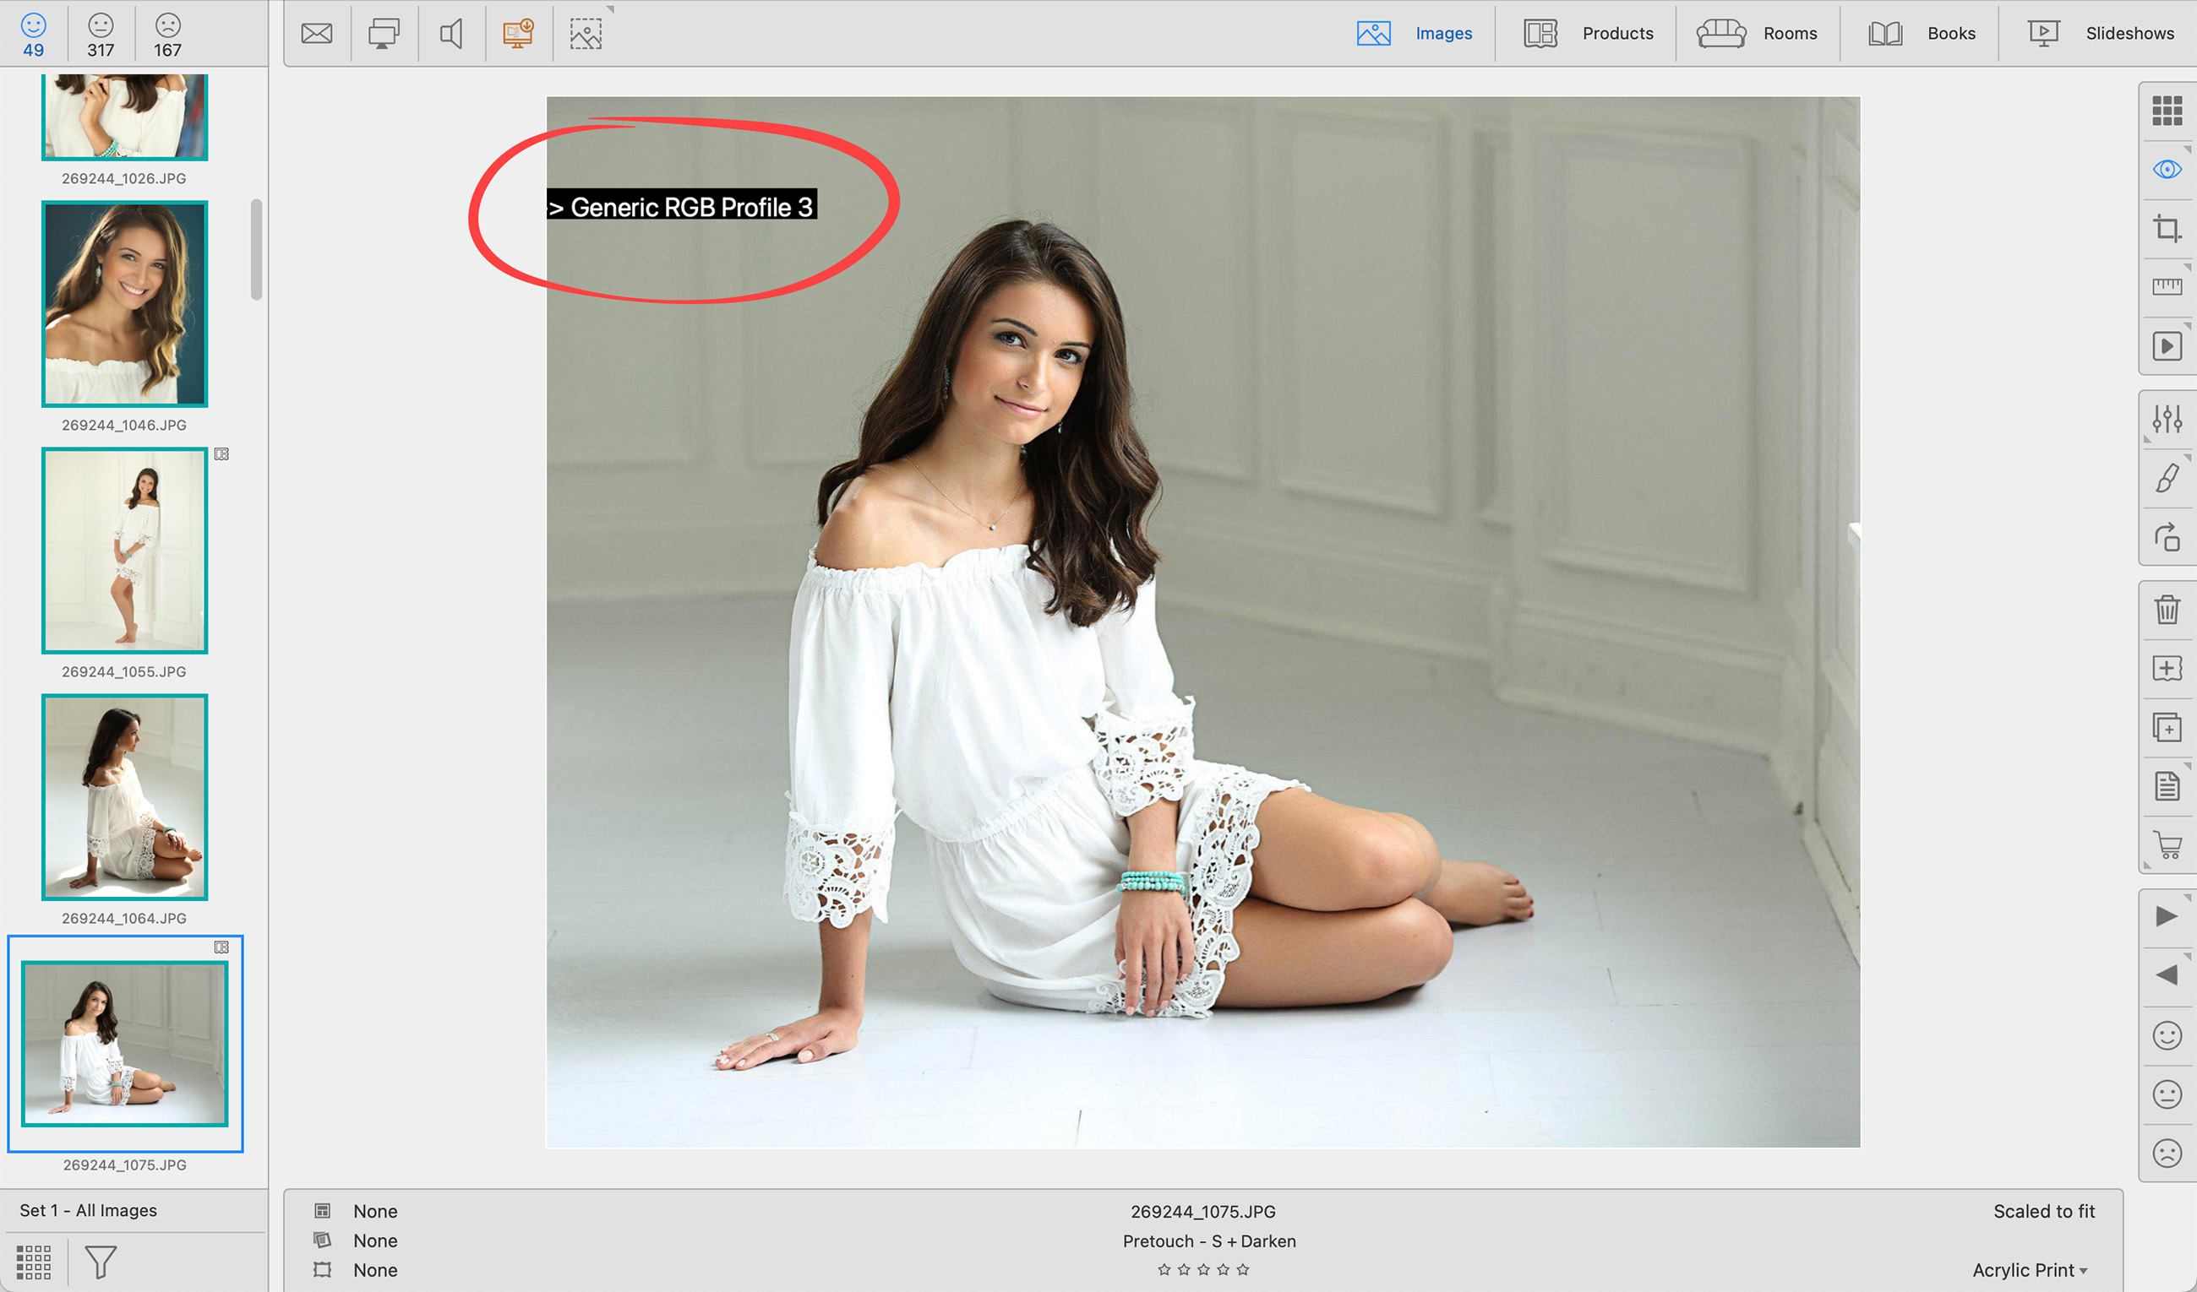Go to next image with right arrow
Viewport: 2197px width, 1292px height.
click(x=2167, y=916)
